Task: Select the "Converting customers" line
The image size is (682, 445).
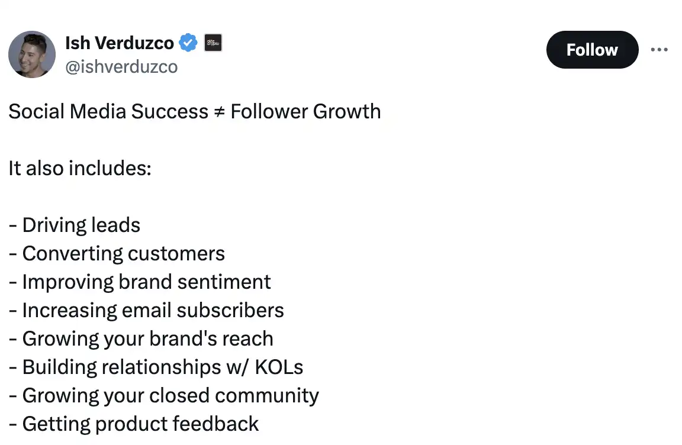Action: [x=123, y=253]
